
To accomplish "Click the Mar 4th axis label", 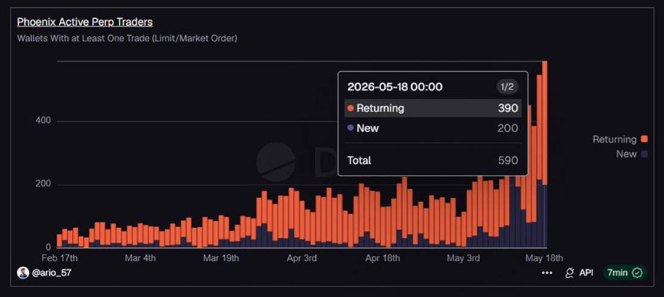I will tap(140, 258).
